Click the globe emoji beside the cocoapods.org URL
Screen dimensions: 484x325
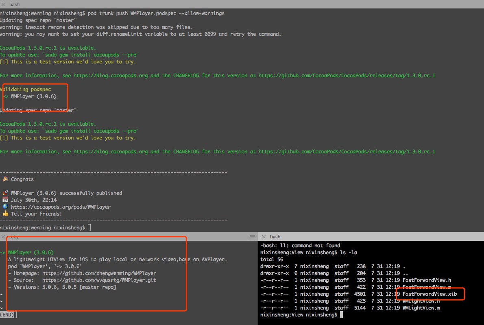pos(5,207)
